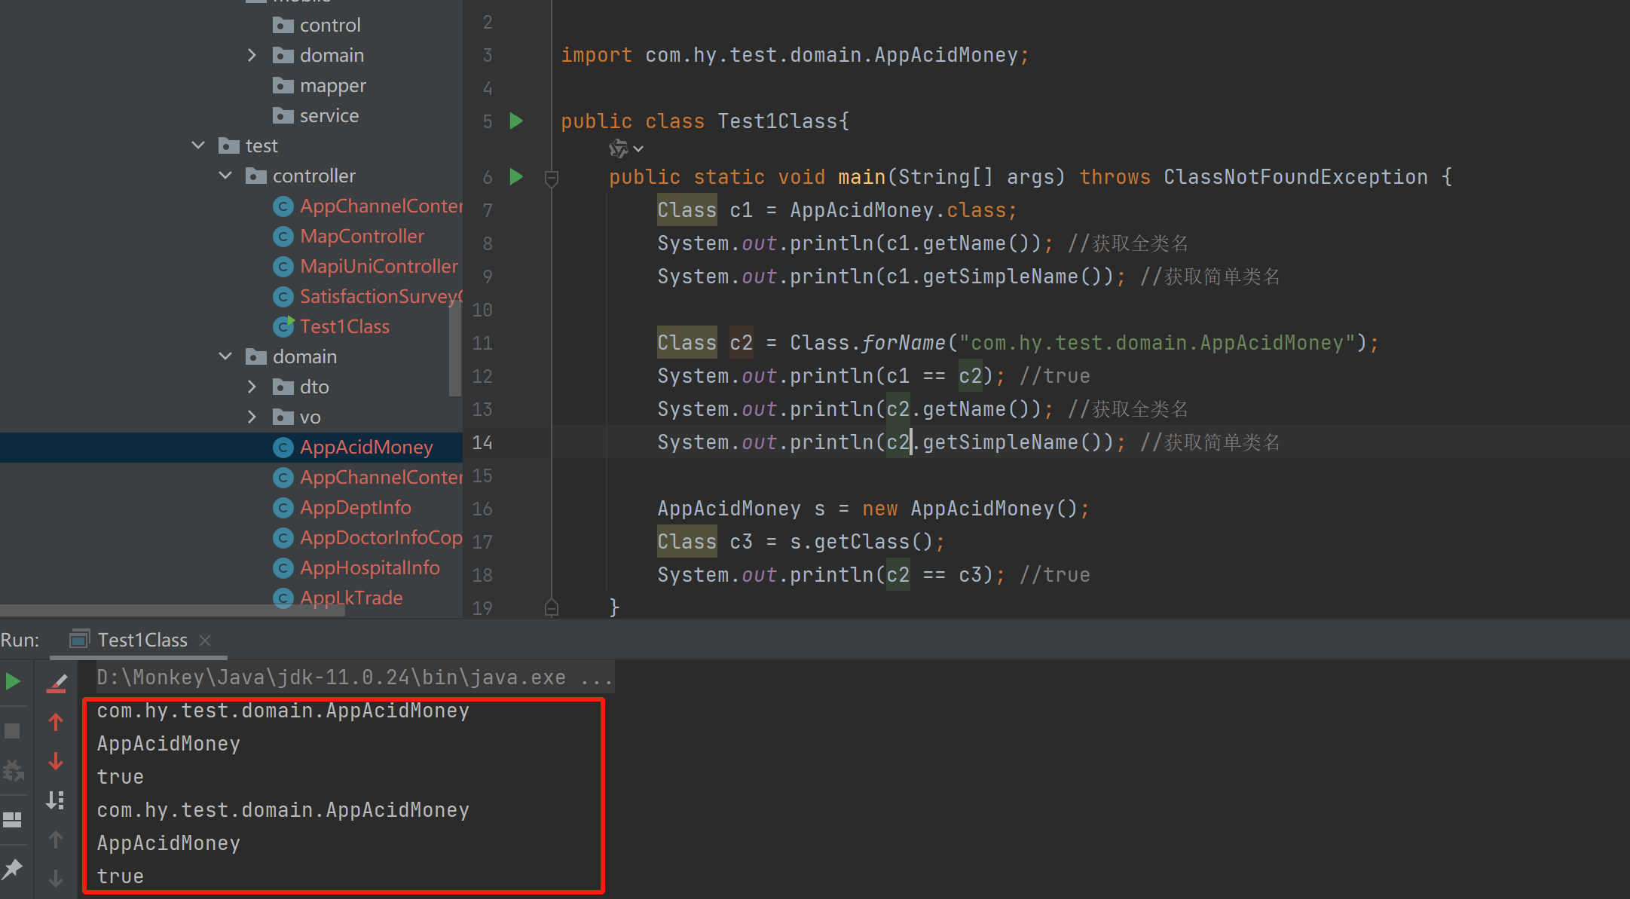Screen dimensions: 1630x899
Task: Click the java.exe command line link in console
Action: [354, 677]
